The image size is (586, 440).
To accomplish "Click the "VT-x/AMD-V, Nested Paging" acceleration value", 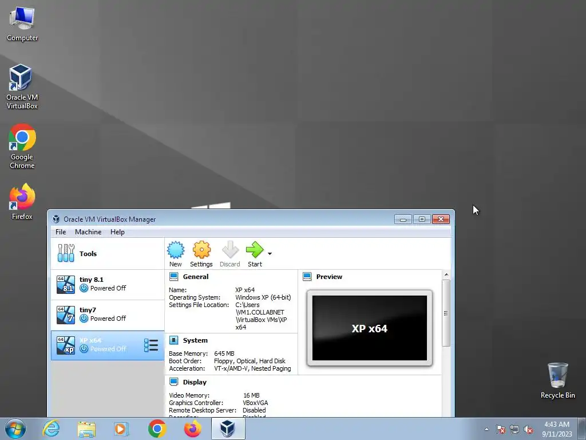I will (252, 368).
